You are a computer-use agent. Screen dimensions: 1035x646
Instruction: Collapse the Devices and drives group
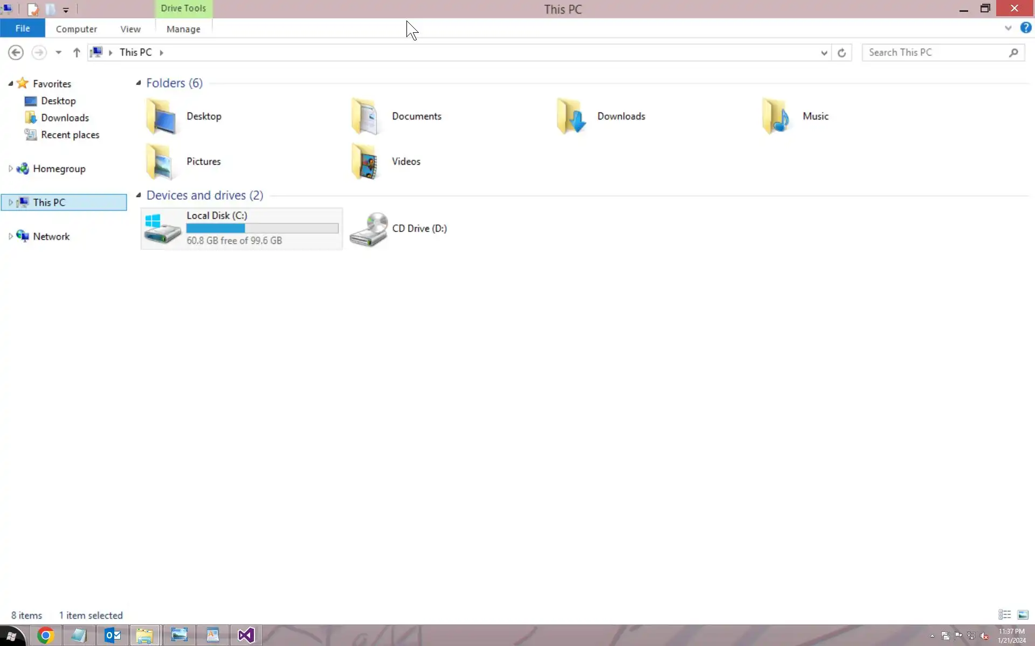click(139, 195)
